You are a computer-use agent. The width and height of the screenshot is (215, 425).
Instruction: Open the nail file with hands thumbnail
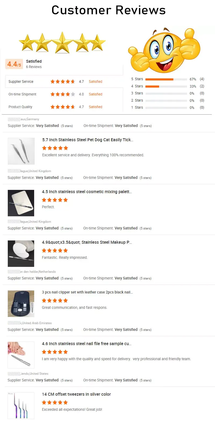tap(21, 355)
